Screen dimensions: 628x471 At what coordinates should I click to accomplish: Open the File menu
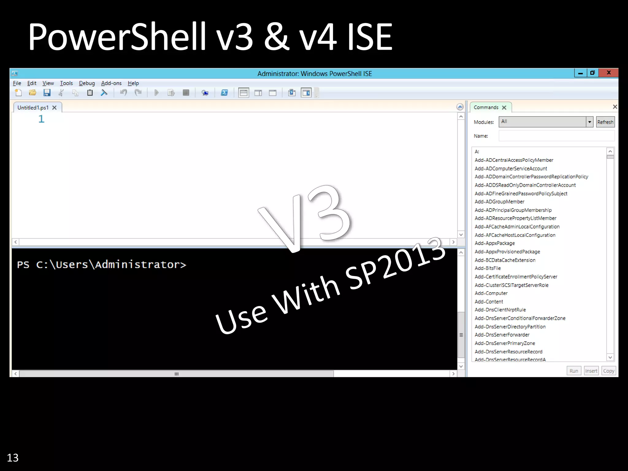pyautogui.click(x=17, y=83)
